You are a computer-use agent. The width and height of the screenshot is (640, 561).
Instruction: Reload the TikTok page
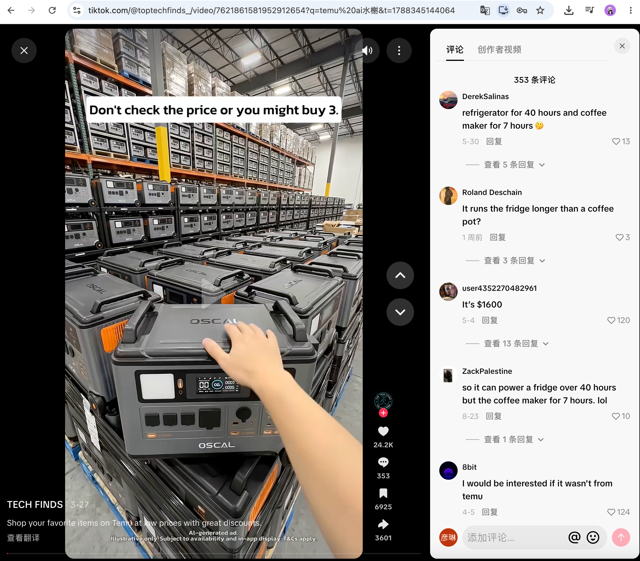pos(52,11)
